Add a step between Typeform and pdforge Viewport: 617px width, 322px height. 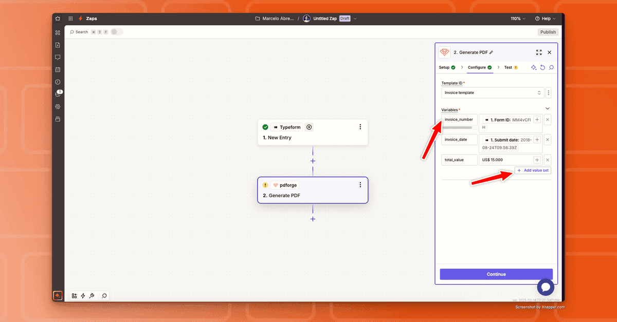tap(313, 161)
